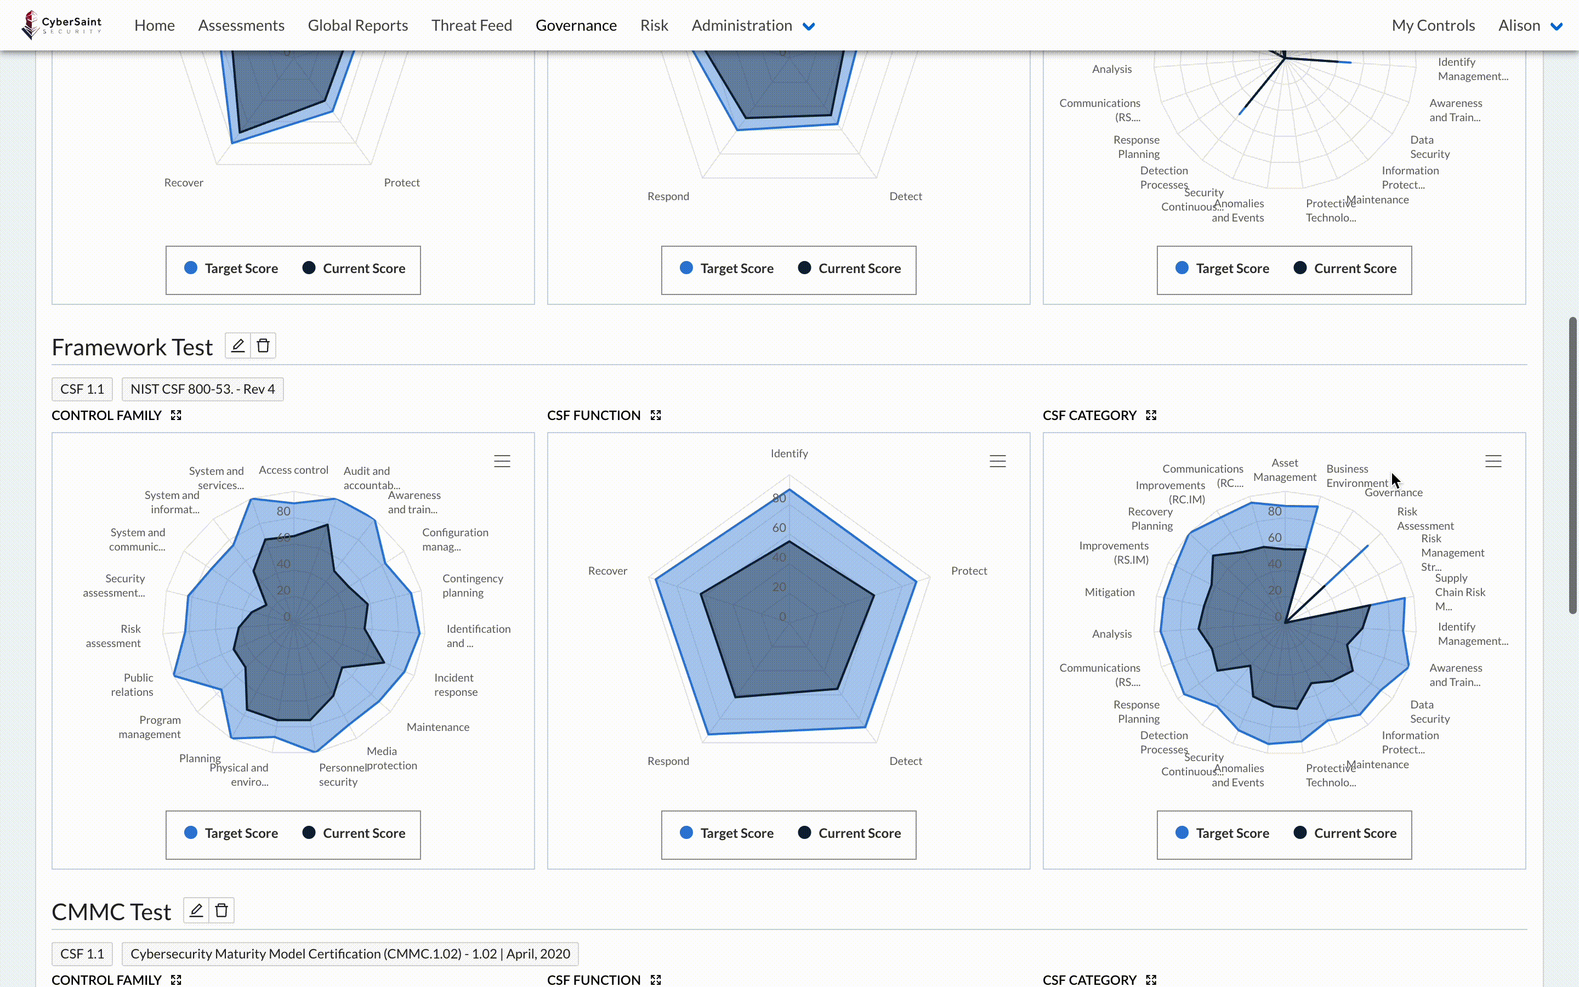The height and width of the screenshot is (987, 1579).
Task: Click the edit icon for Framework Test
Action: (x=236, y=347)
